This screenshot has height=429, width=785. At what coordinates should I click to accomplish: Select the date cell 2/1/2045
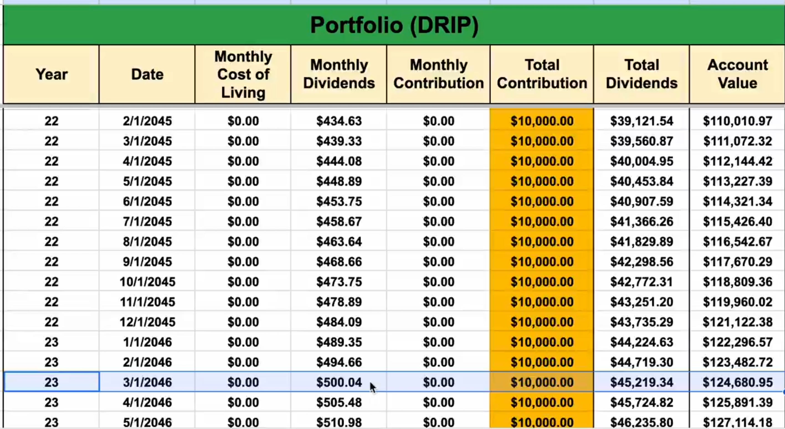pos(147,121)
